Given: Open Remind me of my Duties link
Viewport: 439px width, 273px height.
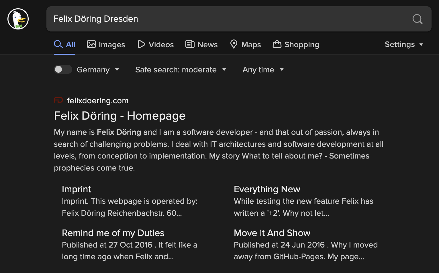Looking at the screenshot, I should coord(113,233).
